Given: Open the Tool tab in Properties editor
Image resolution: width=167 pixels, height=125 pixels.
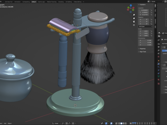Looking at the screenshot, I should pos(159,40).
